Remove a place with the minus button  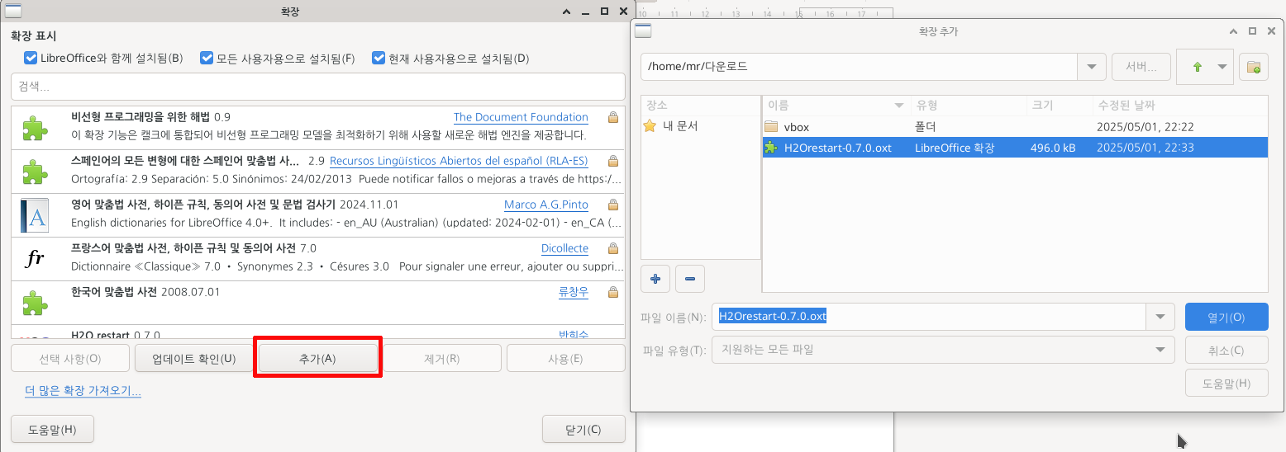click(690, 279)
